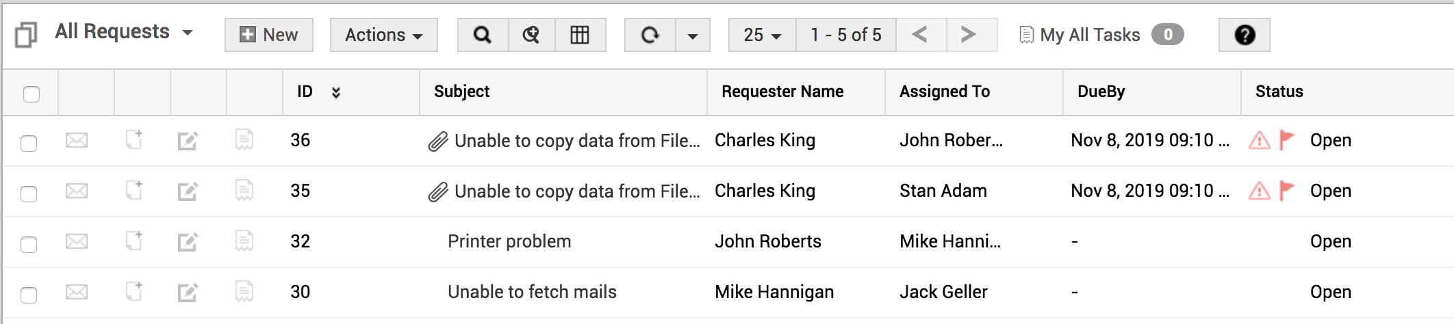Click the refresh icon
1454x324 pixels.
tap(650, 35)
